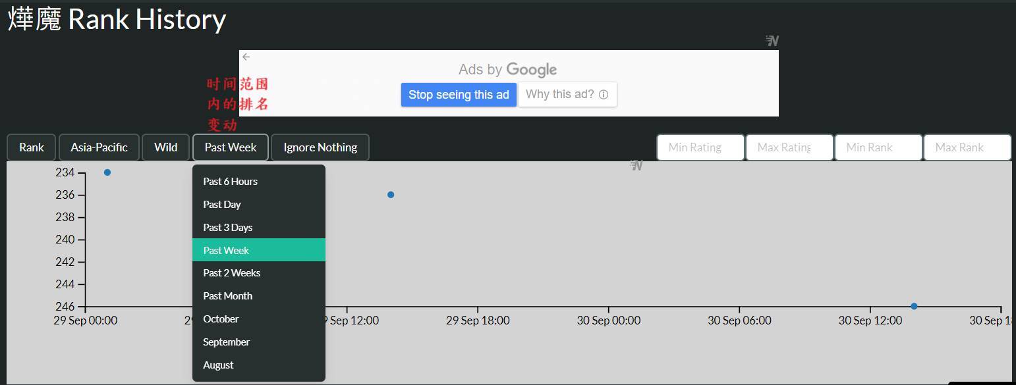Click the back arrow in the ad

pos(246,57)
